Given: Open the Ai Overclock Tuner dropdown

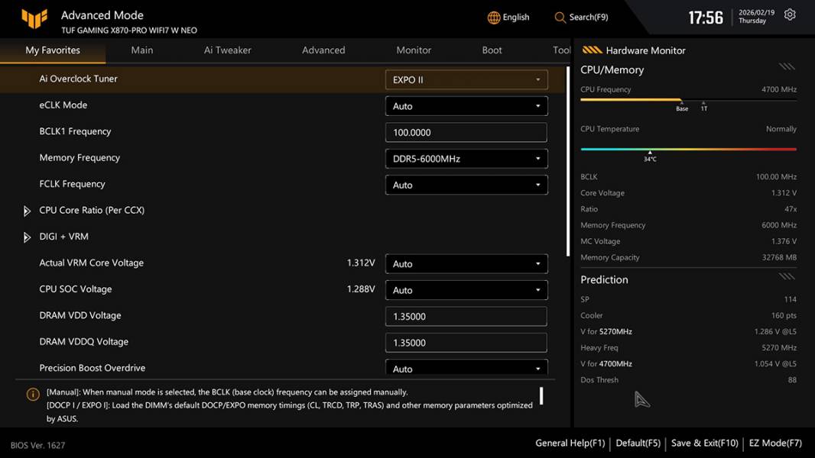Looking at the screenshot, I should coord(466,79).
